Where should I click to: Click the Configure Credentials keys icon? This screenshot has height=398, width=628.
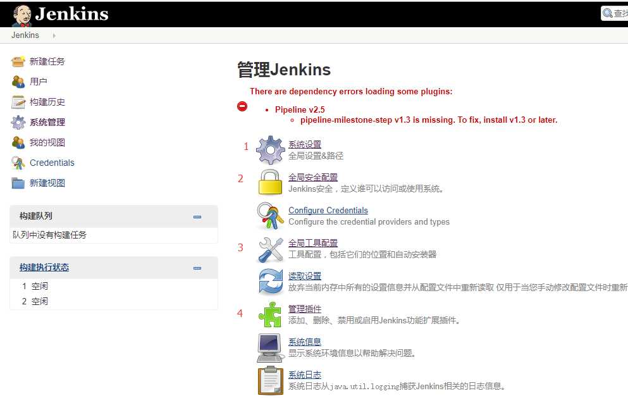pos(270,216)
